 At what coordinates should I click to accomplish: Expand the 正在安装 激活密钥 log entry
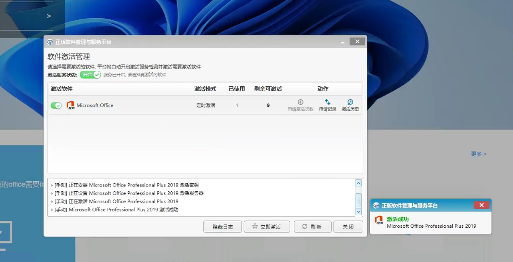pyautogui.click(x=52, y=185)
